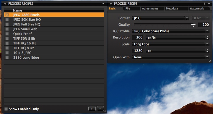The width and height of the screenshot is (213, 114).
Task: Add a new recipe with plus button
Action: click(92, 109)
